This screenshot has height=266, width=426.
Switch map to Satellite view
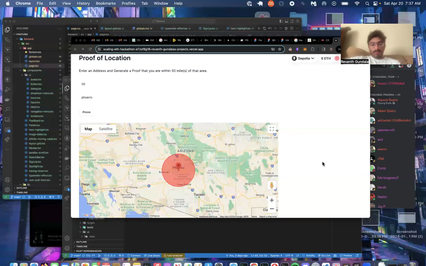106,129
